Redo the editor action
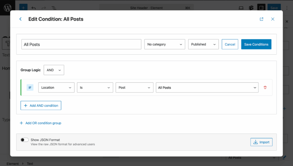This screenshot has height=166, width=293. coord(44,8)
